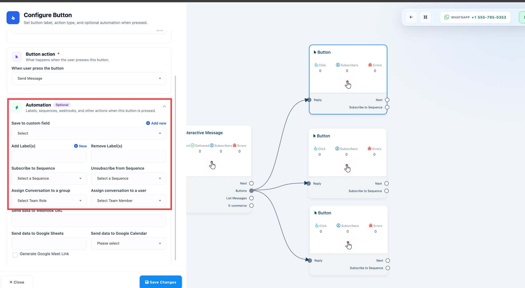Click the Errors bug icon in bottom Button node

[371, 226]
